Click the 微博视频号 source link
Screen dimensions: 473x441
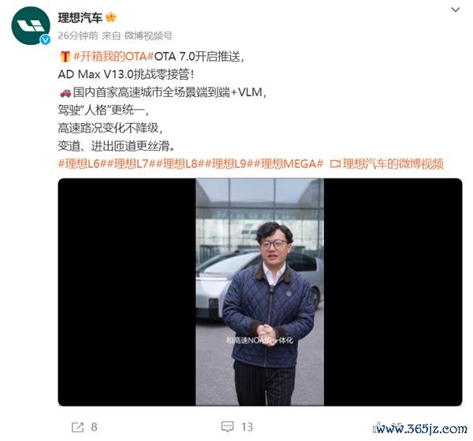(148, 36)
